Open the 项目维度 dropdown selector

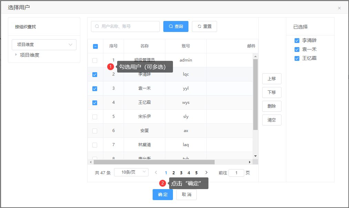tap(44, 45)
